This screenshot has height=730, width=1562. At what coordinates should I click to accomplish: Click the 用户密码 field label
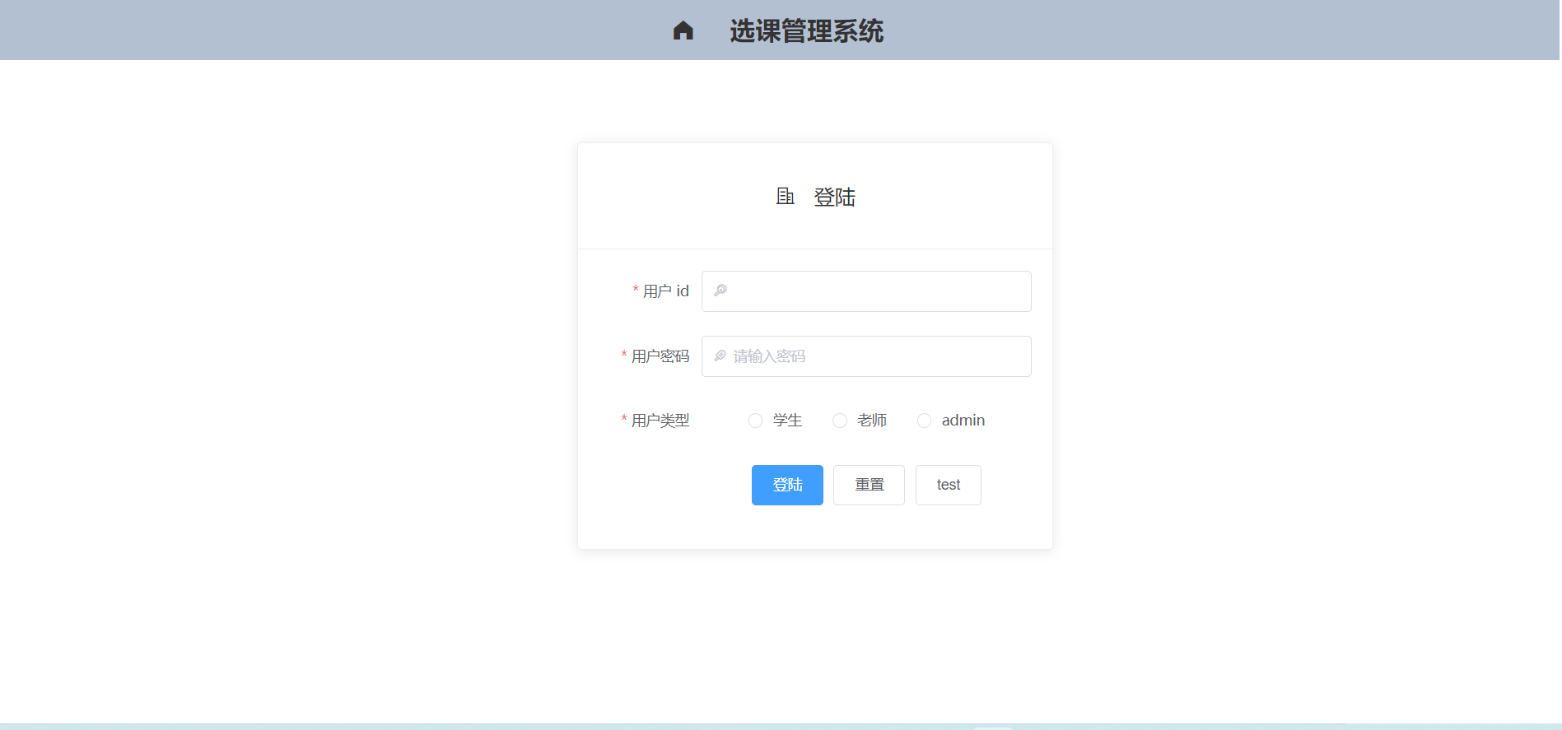[x=660, y=356]
